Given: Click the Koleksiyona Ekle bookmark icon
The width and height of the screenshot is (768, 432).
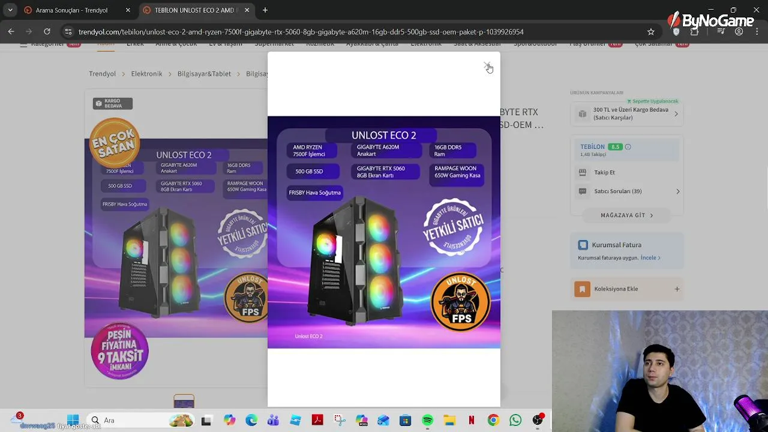Looking at the screenshot, I should pos(582,289).
